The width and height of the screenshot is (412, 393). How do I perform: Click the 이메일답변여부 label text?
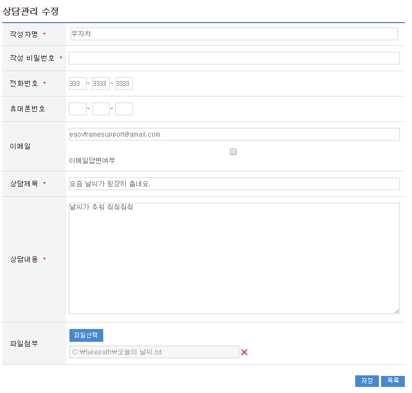click(92, 160)
